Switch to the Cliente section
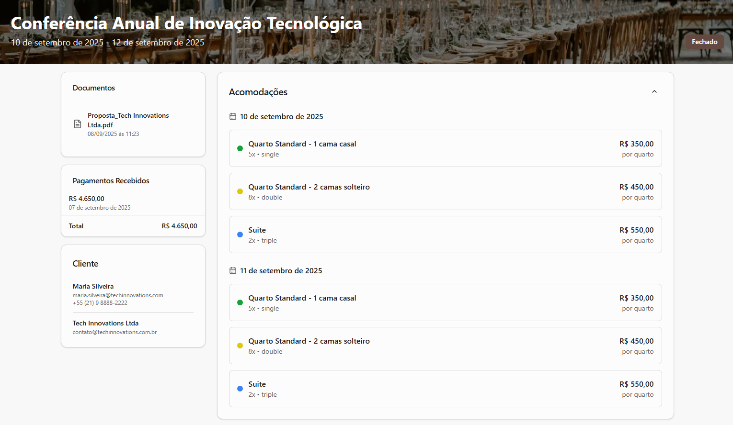Image resolution: width=733 pixels, height=425 pixels. pyautogui.click(x=85, y=263)
